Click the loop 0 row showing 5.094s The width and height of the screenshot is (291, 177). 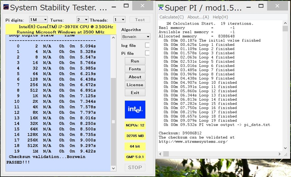pos(56,46)
